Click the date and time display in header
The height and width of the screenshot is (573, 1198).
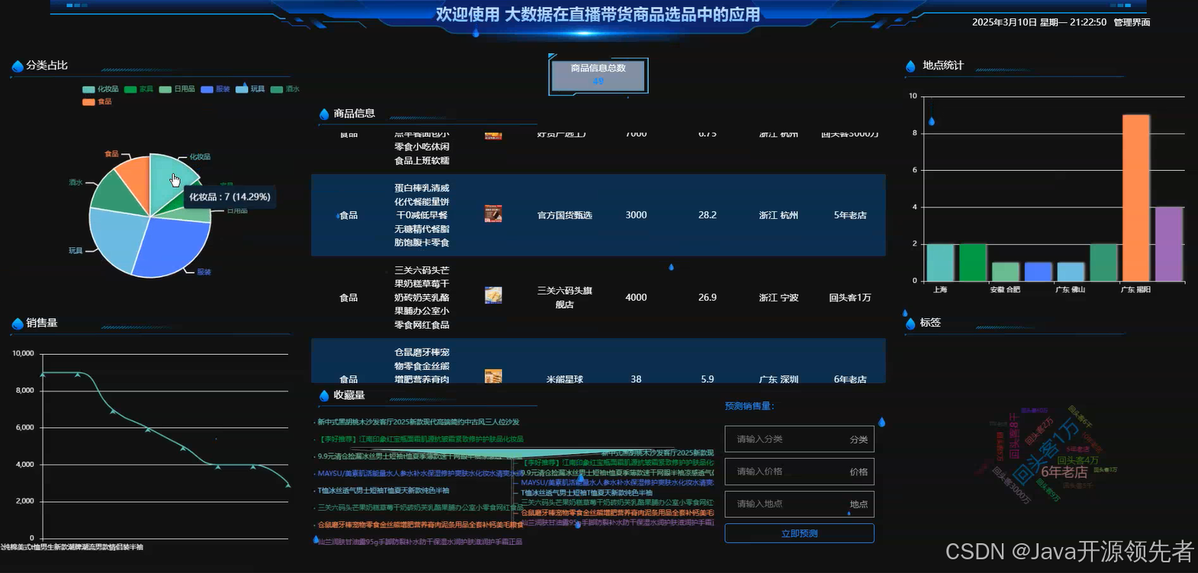(1039, 22)
